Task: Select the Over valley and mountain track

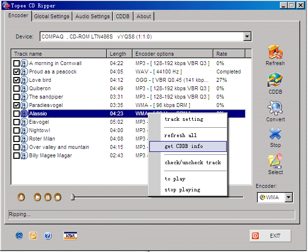Action: 59,147
